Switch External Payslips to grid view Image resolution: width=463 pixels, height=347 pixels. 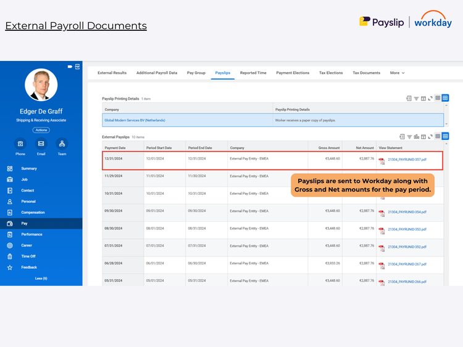[445, 136]
